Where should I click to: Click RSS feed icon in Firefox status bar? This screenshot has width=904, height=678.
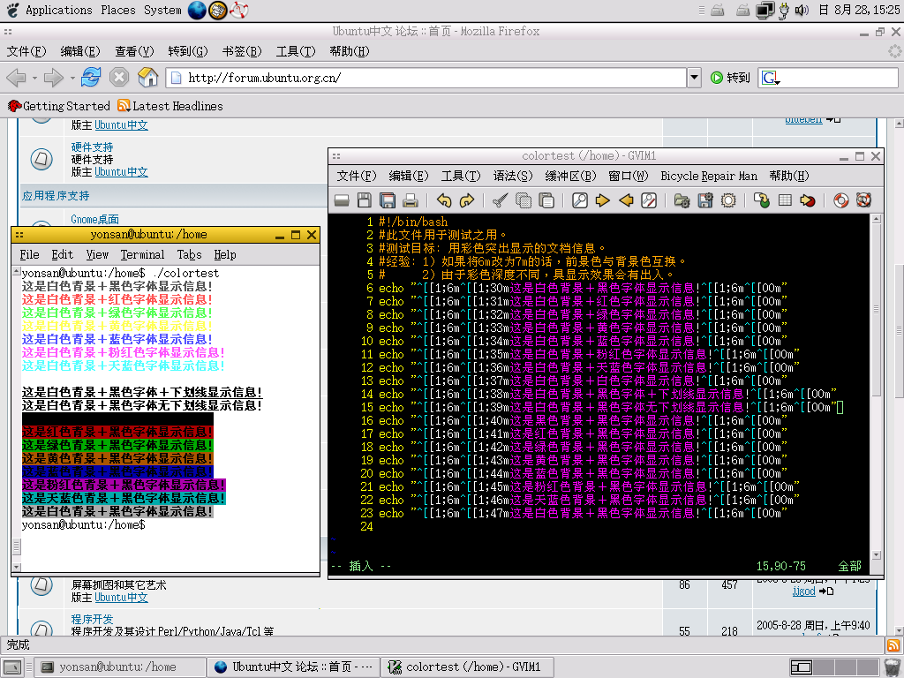point(893,645)
